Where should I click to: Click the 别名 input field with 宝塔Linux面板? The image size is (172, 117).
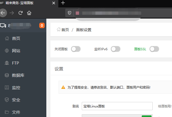click(117, 106)
